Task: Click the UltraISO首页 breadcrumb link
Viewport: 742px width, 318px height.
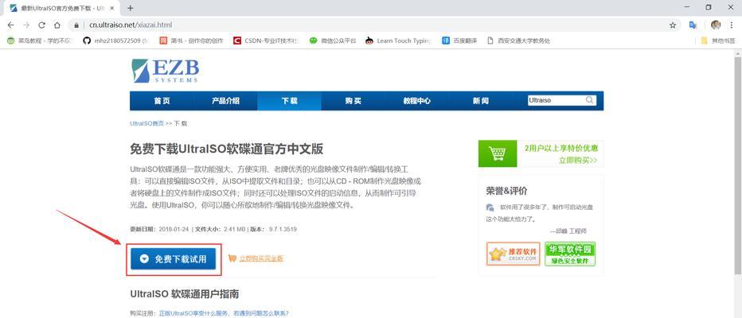Action: [146, 123]
